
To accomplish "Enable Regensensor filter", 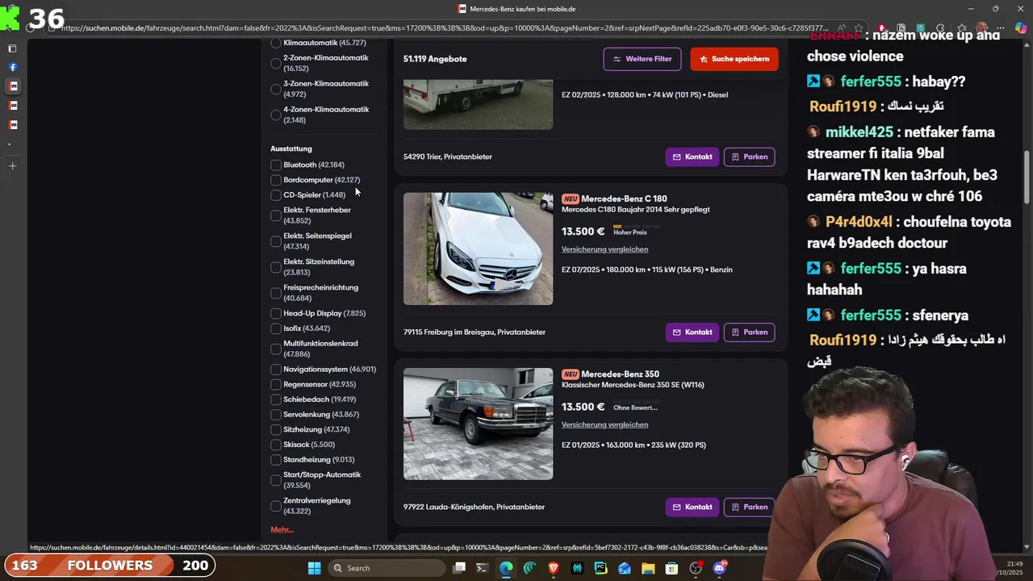I will click(276, 384).
